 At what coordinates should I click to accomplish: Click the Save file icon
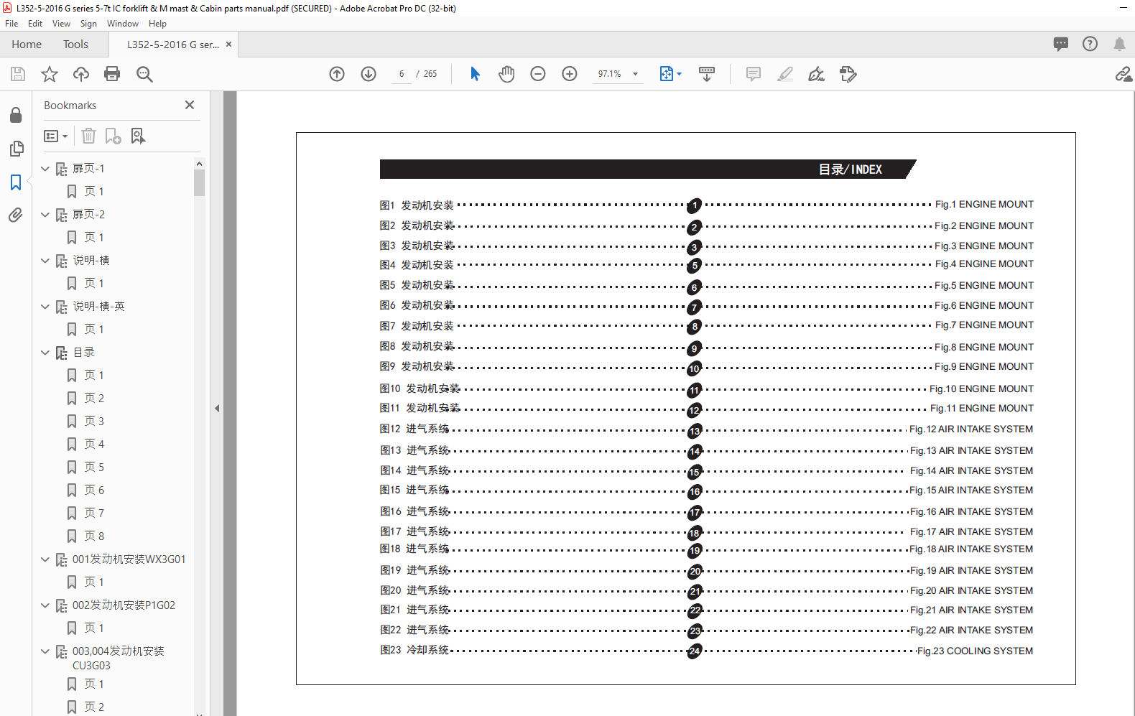(x=18, y=74)
